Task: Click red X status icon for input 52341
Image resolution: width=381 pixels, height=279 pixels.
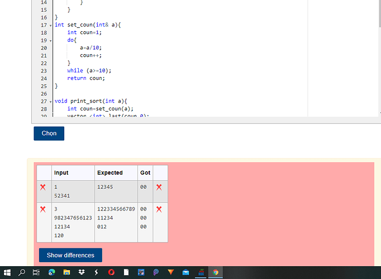Action: 43,187
